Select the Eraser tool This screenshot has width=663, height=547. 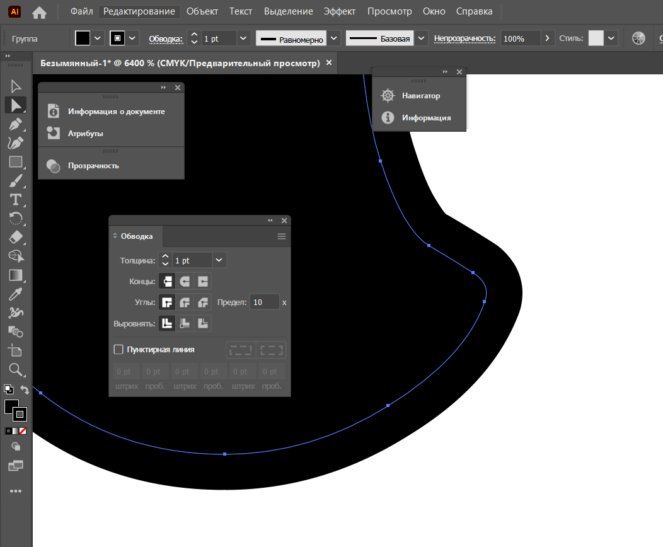15,237
